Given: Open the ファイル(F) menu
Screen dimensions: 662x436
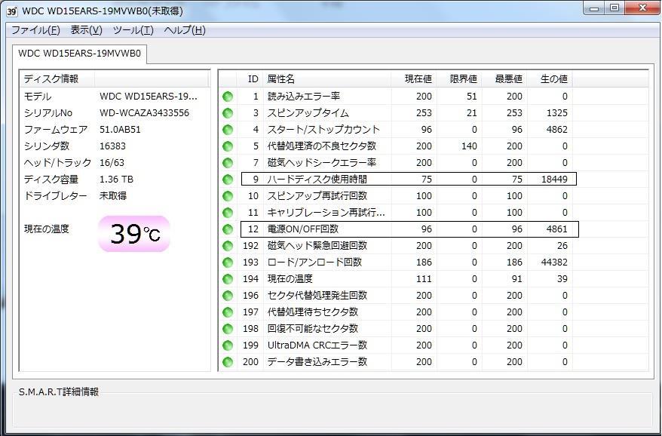Looking at the screenshot, I should tap(35, 30).
